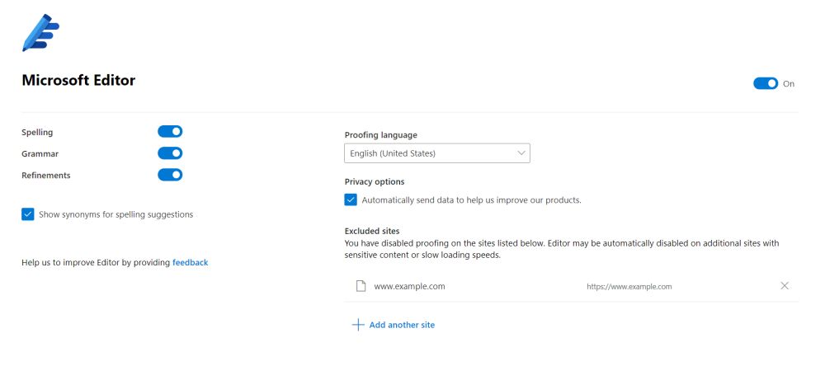Switch off the Grammar toggle
The width and height of the screenshot is (825, 366).
coord(170,153)
